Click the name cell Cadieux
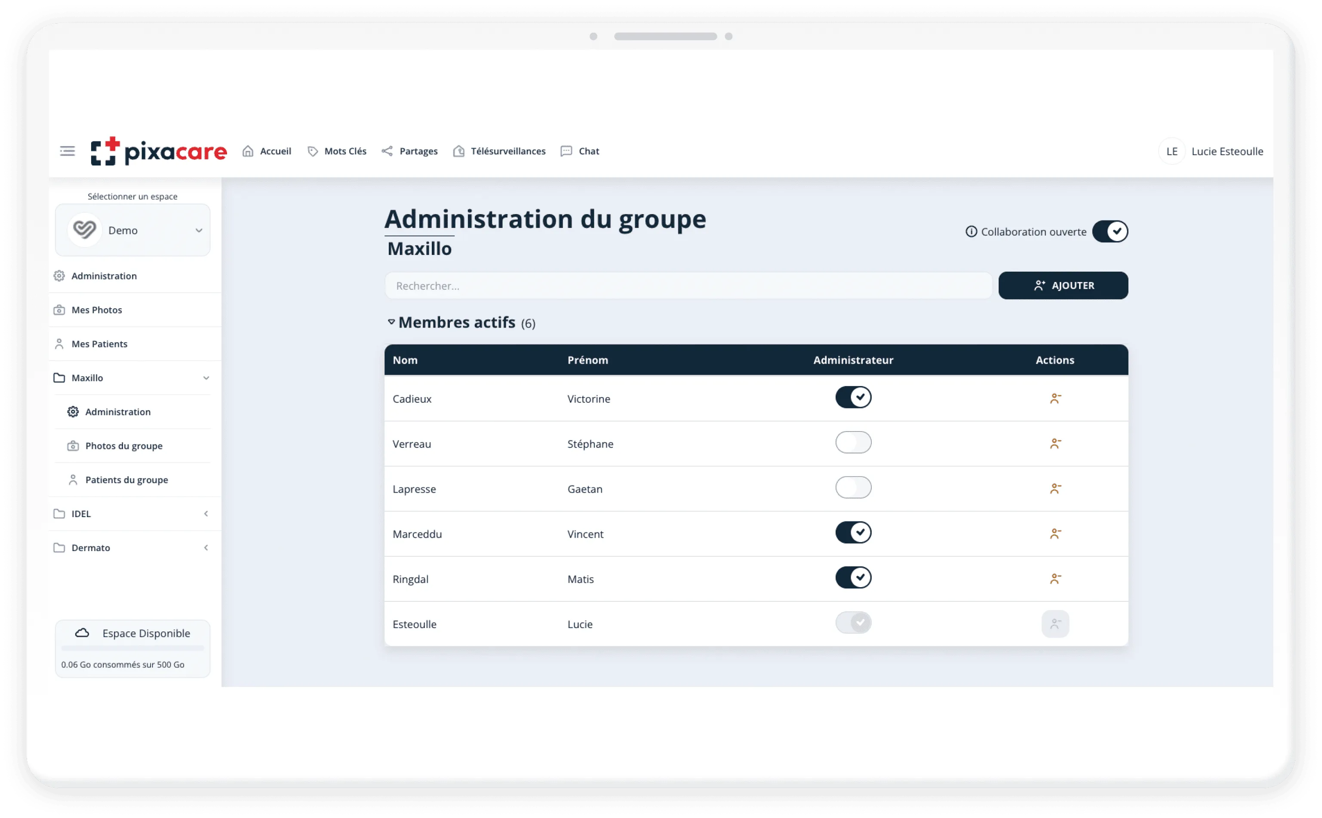Image resolution: width=1322 pixels, height=818 pixels. pyautogui.click(x=412, y=399)
